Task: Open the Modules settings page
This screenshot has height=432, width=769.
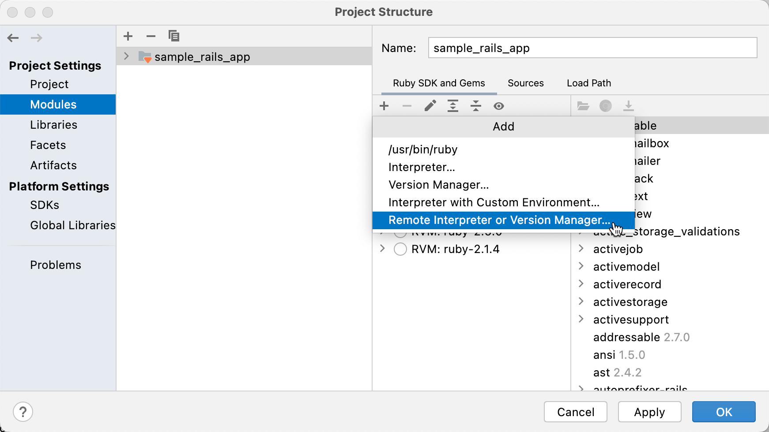Action: tap(58, 104)
